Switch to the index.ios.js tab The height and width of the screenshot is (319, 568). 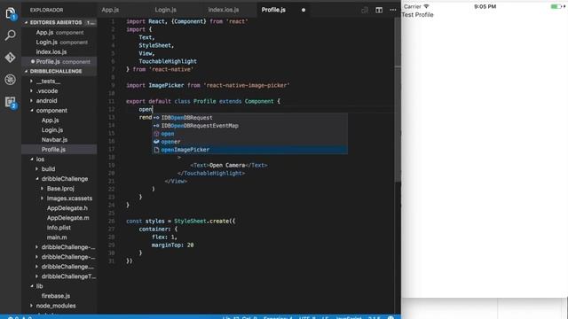(x=223, y=10)
